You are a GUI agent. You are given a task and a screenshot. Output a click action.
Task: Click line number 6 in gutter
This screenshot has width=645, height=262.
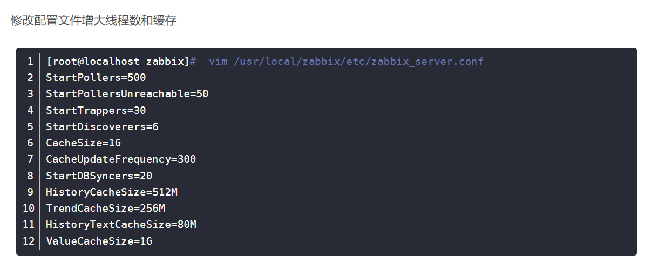(x=30, y=143)
